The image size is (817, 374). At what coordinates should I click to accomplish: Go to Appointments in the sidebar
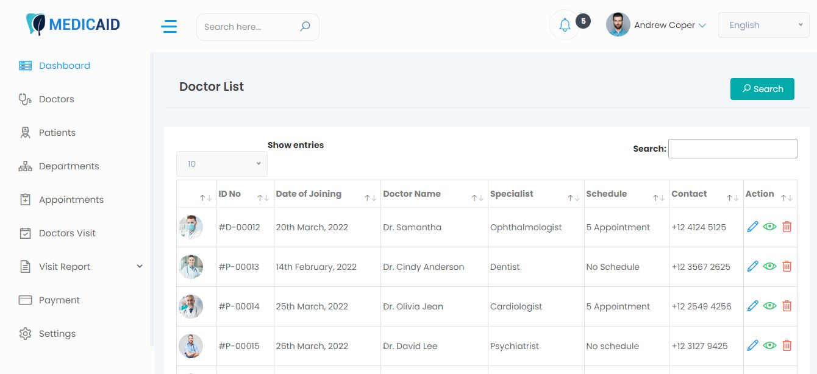point(71,199)
